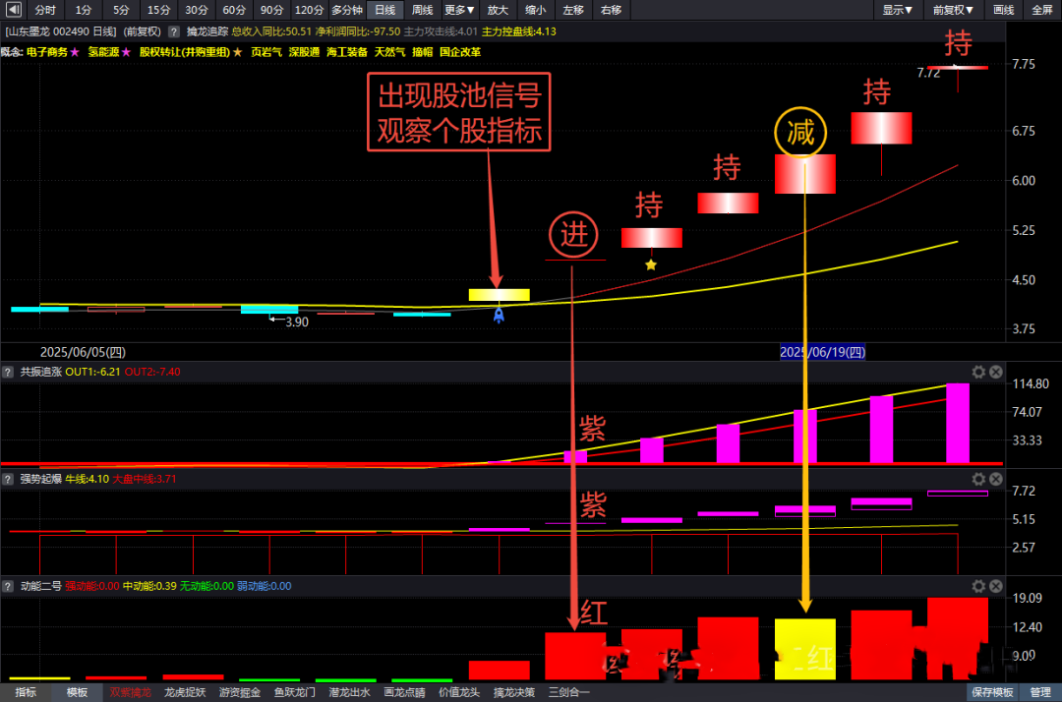The width and height of the screenshot is (1062, 702).
Task: Open the 电子商务 concept link
Action: pyautogui.click(x=47, y=52)
